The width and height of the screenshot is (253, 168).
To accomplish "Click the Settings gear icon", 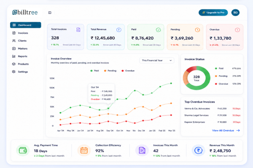I will click(x=14, y=72).
